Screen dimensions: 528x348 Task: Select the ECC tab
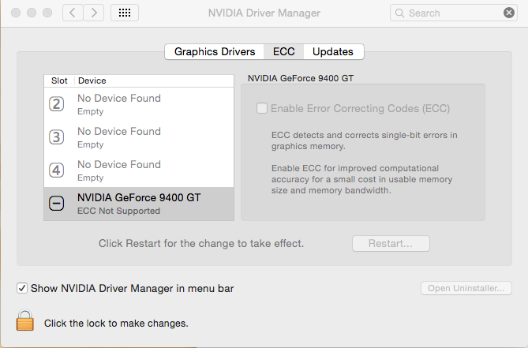pyautogui.click(x=283, y=51)
